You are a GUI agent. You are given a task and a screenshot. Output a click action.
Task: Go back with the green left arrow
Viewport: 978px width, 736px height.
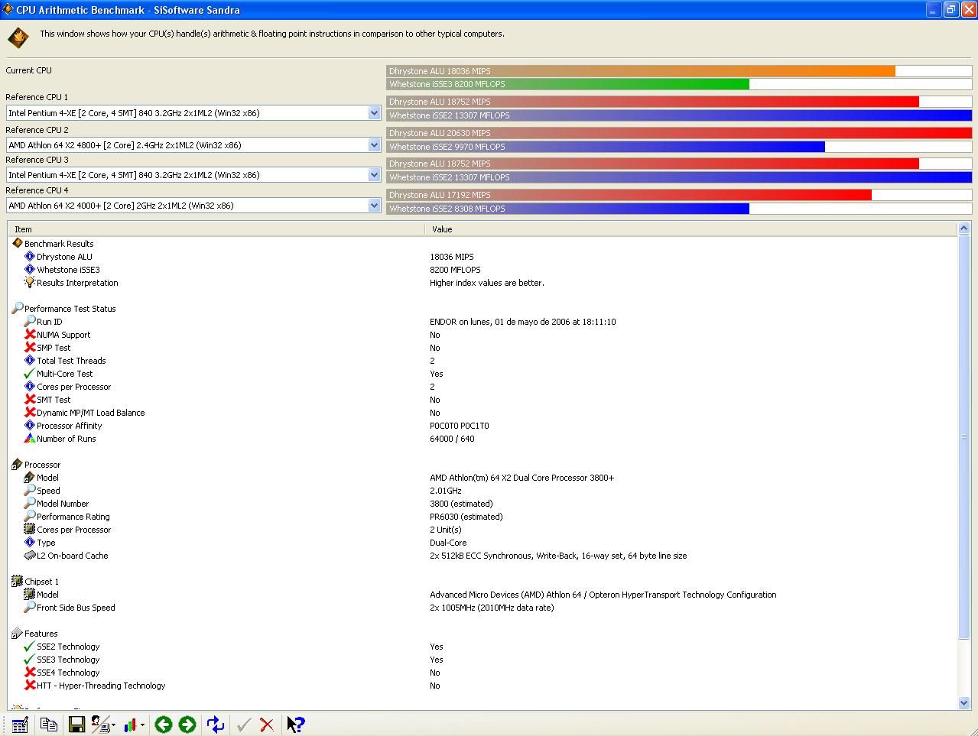[163, 725]
